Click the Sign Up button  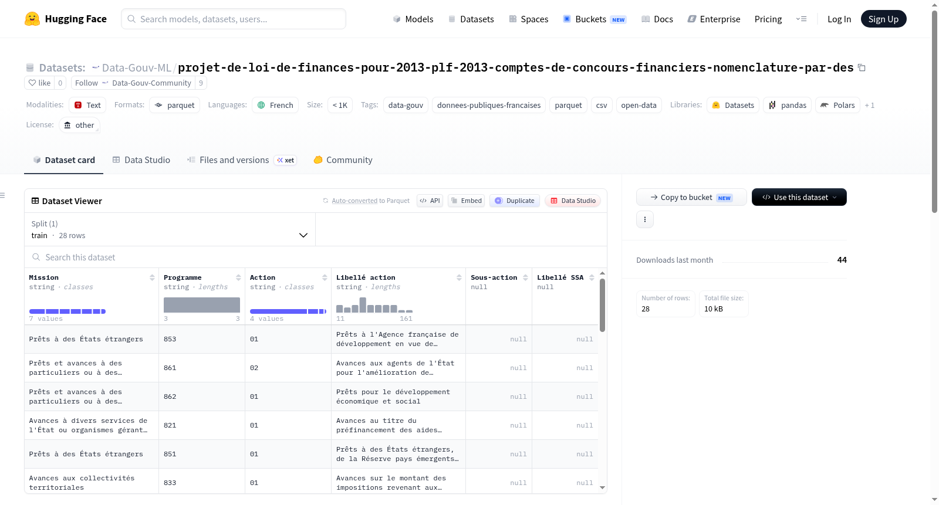point(883,19)
